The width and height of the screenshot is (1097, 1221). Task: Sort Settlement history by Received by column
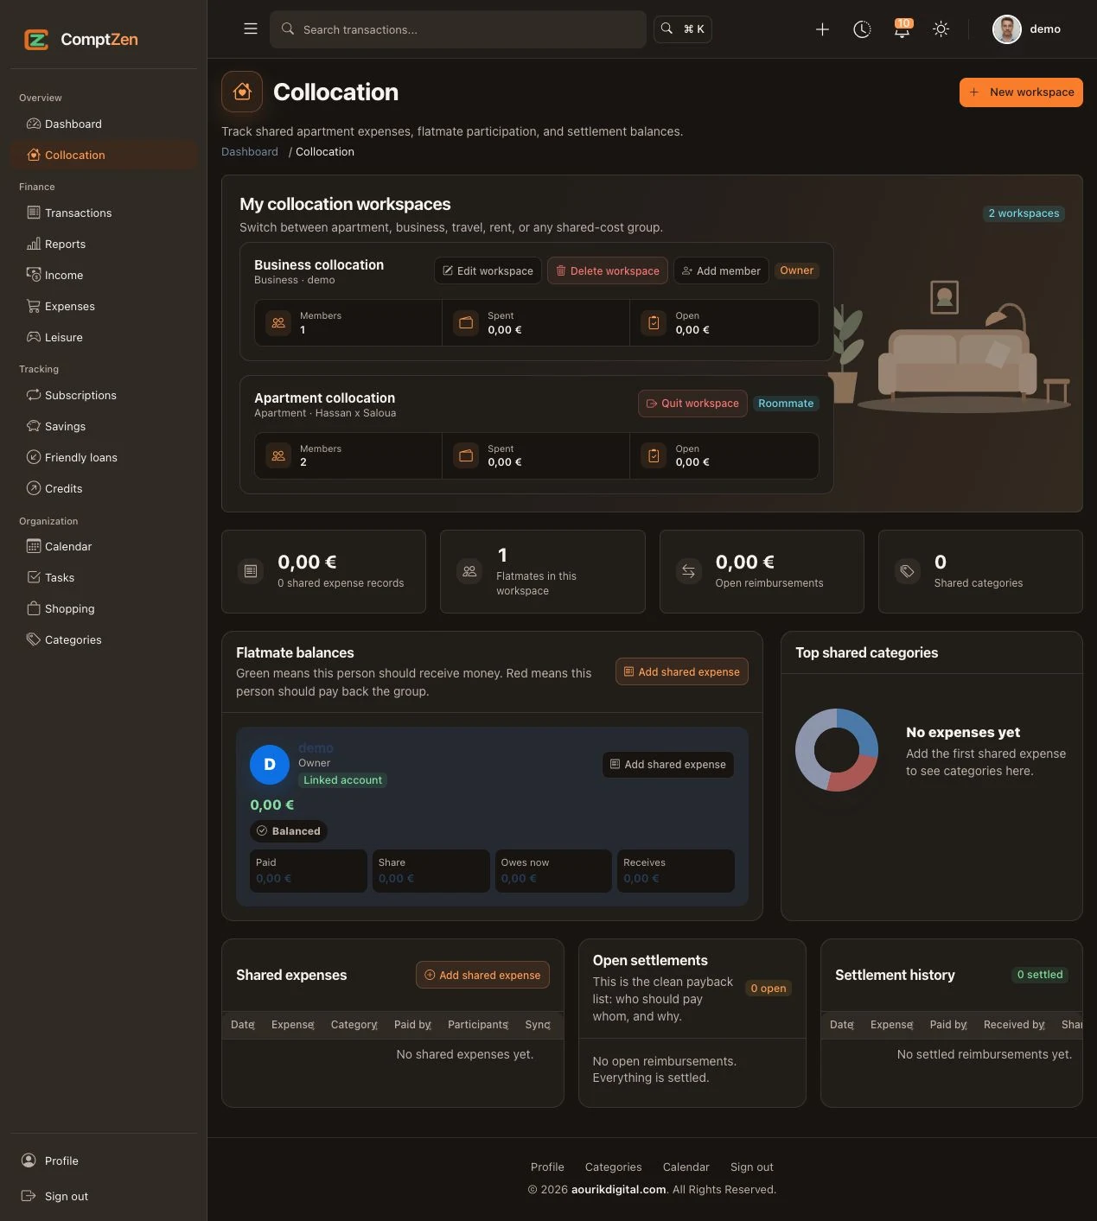pos(1015,1025)
